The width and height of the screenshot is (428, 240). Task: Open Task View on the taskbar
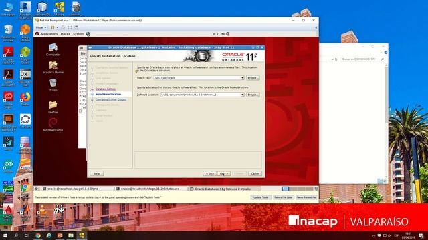coord(27,235)
